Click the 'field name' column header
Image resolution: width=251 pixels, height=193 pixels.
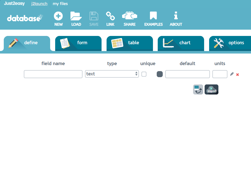(53, 64)
